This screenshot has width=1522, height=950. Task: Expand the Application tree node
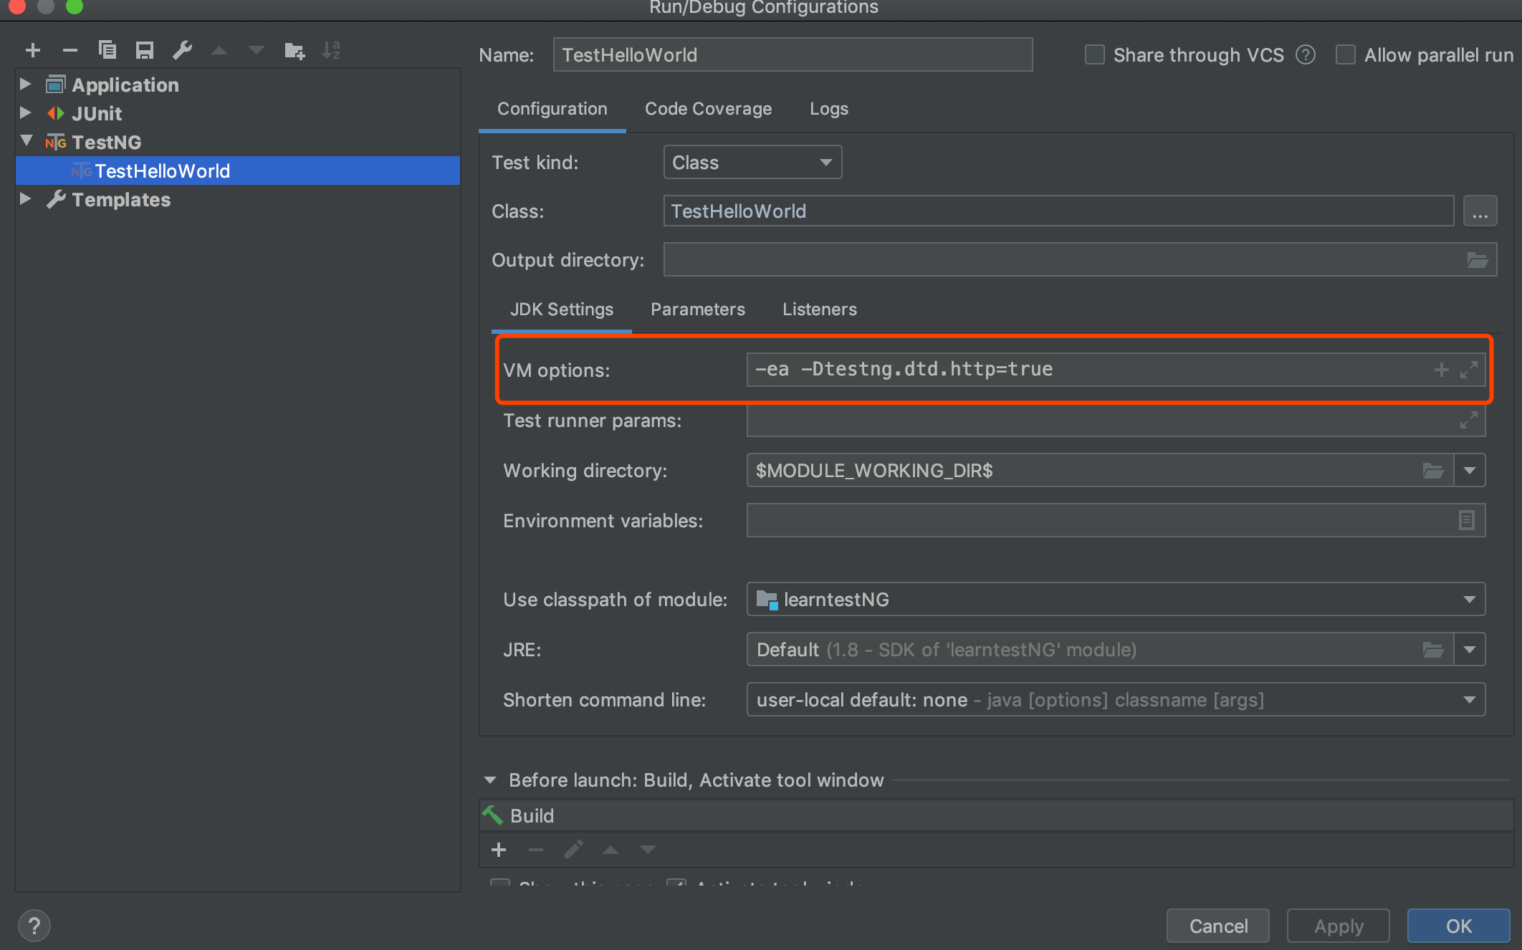[x=26, y=85]
